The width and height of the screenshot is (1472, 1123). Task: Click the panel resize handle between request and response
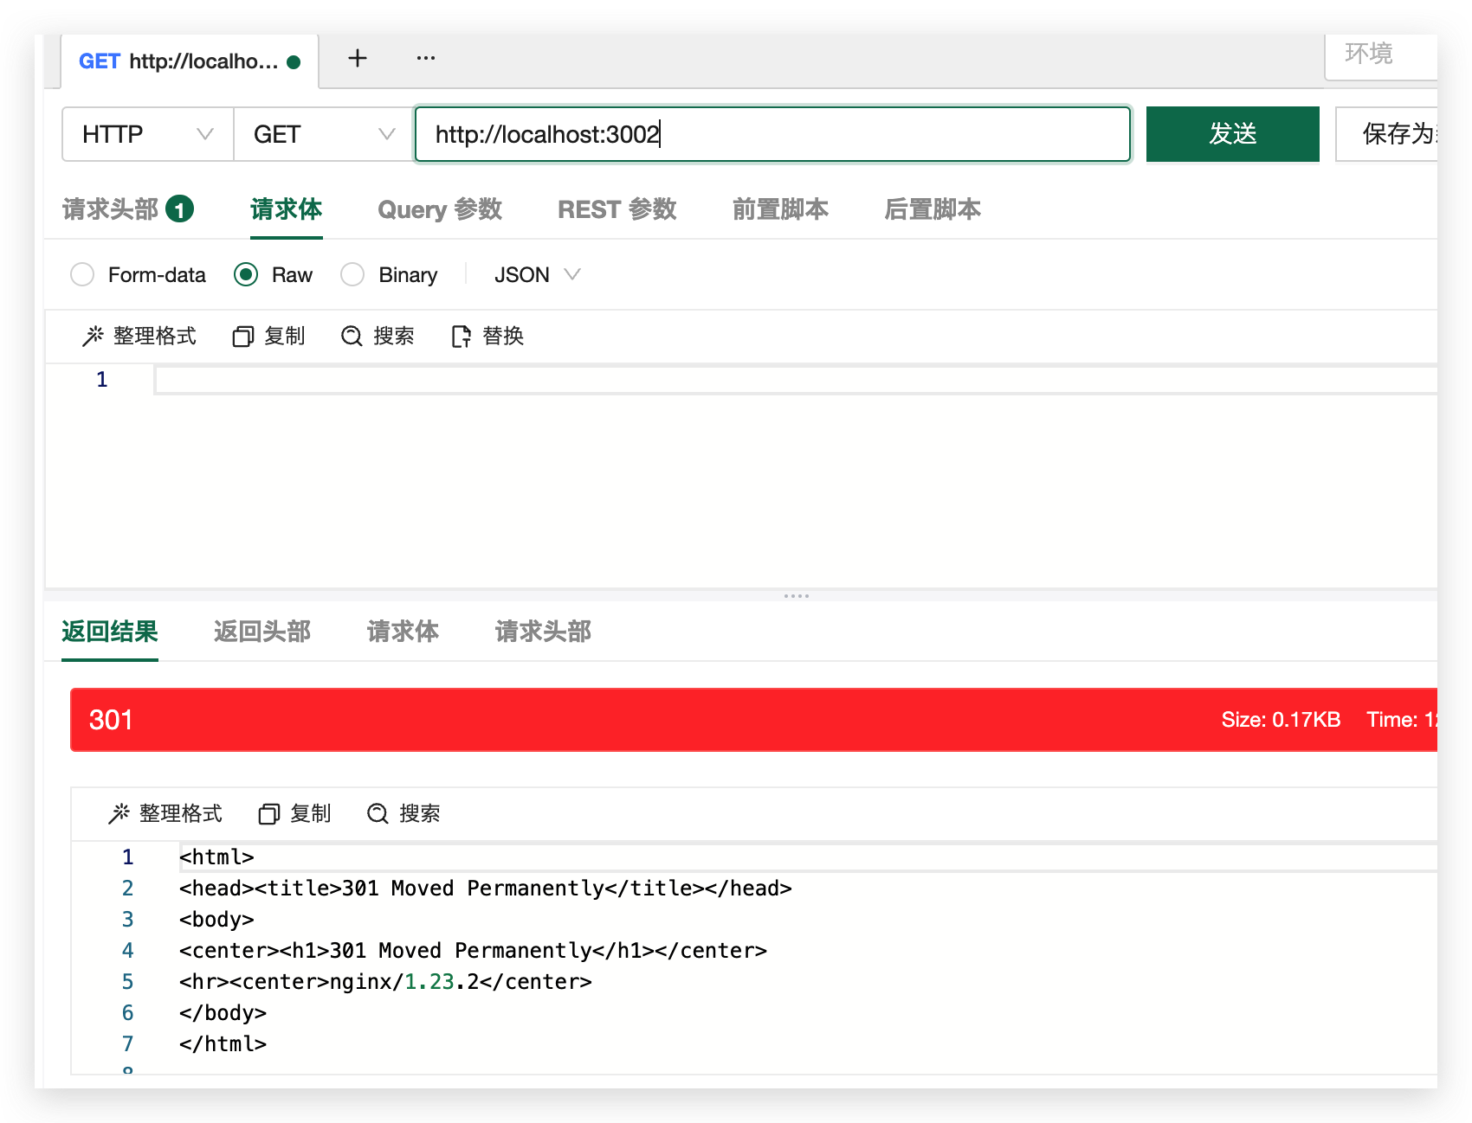click(x=796, y=595)
